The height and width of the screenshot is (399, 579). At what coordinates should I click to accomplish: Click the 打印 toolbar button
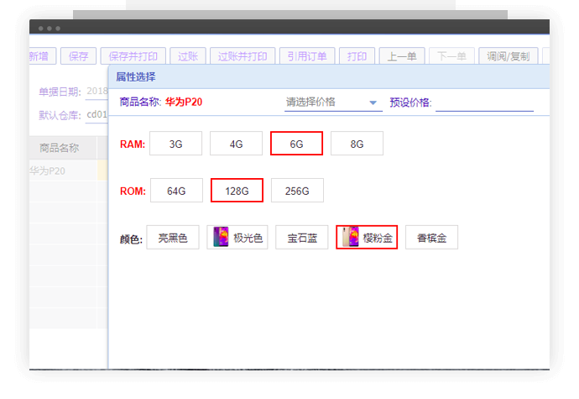click(357, 56)
